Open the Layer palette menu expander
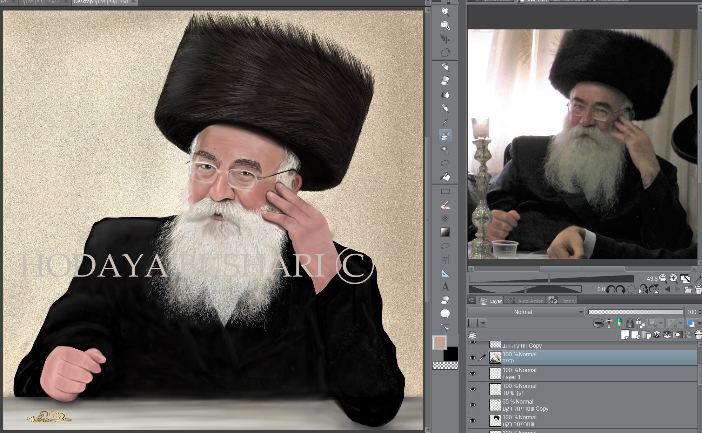Image resolution: width=702 pixels, height=433 pixels. [471, 301]
